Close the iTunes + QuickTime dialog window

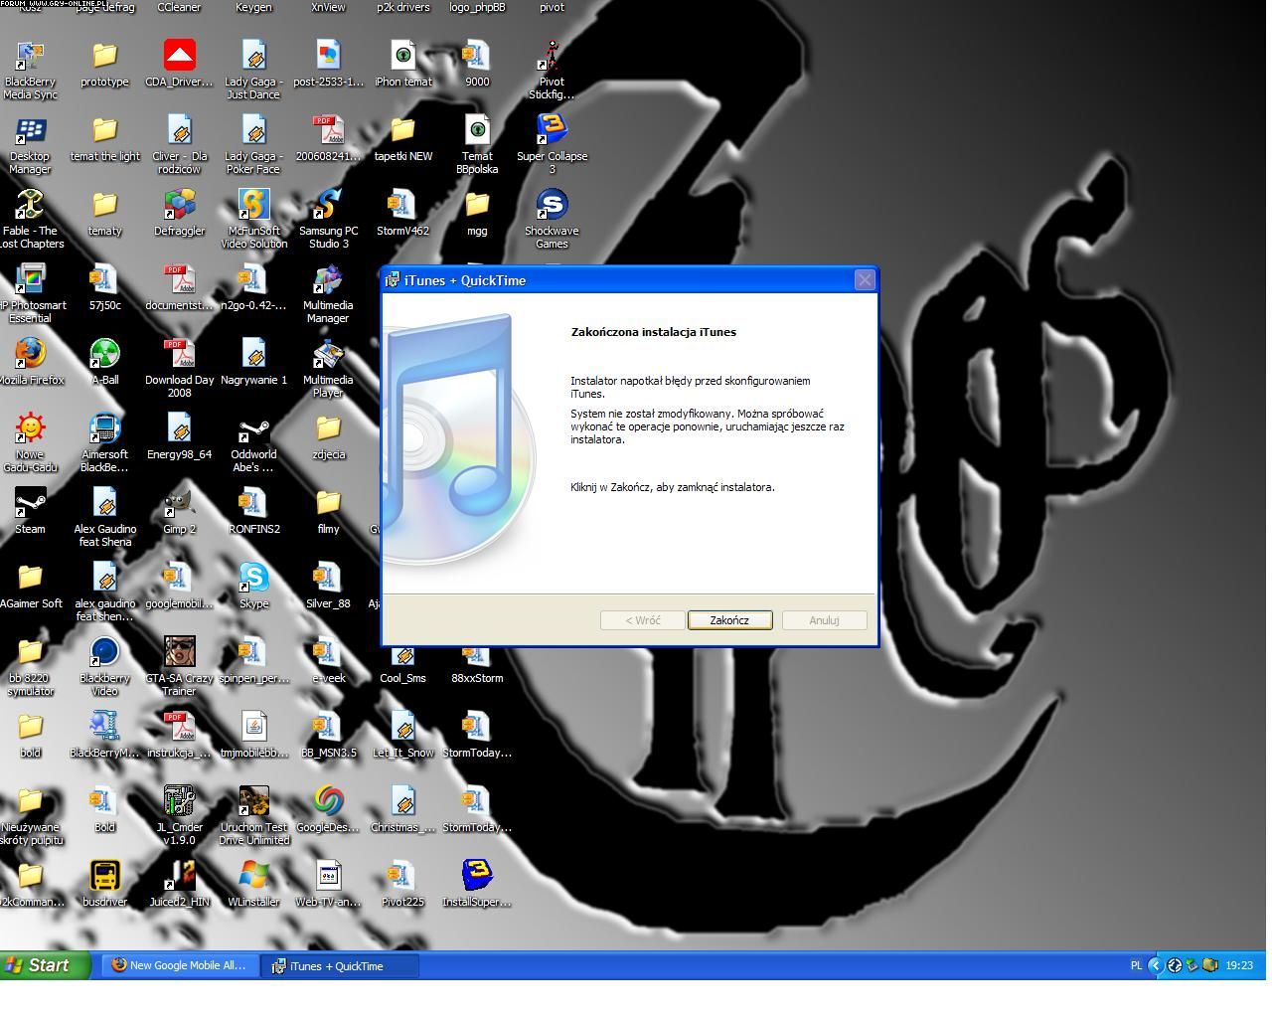click(x=865, y=280)
